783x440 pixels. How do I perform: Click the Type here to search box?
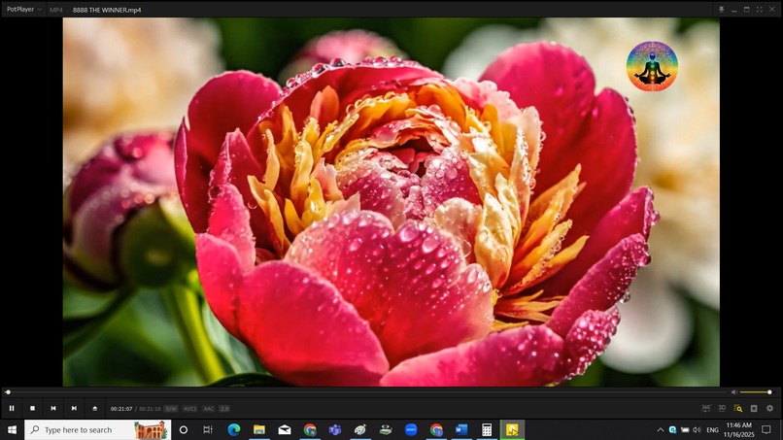click(x=98, y=429)
